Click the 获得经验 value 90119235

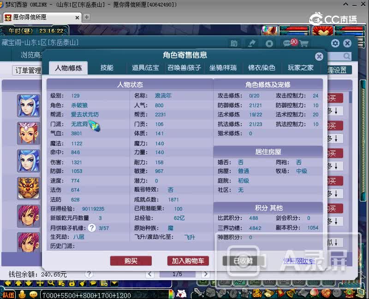click(x=93, y=209)
